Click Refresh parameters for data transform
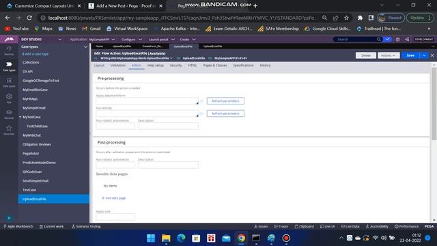Screen dimensions: 437x246 pyautogui.click(x=225, y=101)
